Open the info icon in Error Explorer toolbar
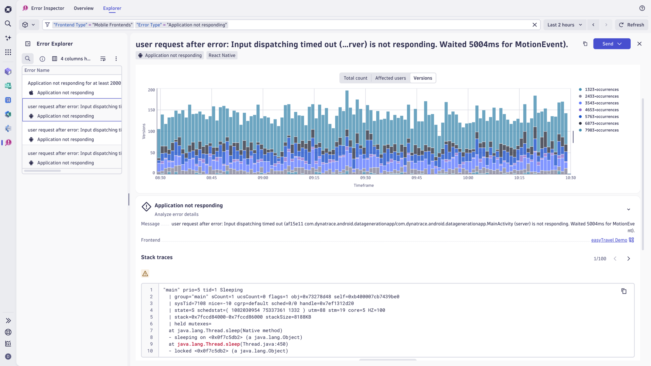This screenshot has height=366, width=651. 42,59
